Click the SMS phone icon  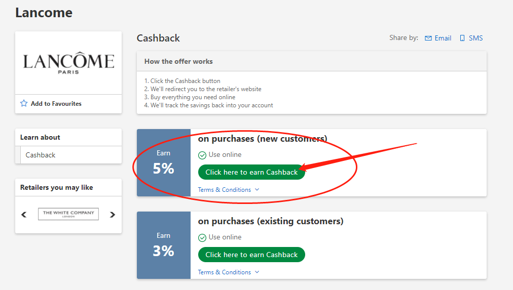(x=462, y=38)
